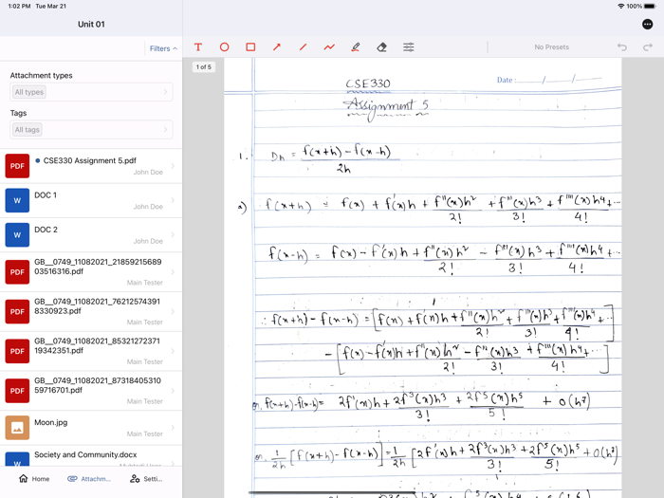
Task: Open DOC 1 Word document
Action: 91,201
